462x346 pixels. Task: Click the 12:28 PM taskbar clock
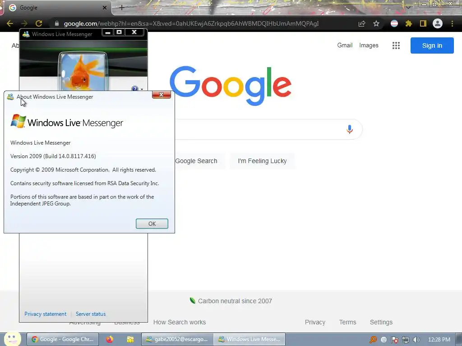coord(439,340)
